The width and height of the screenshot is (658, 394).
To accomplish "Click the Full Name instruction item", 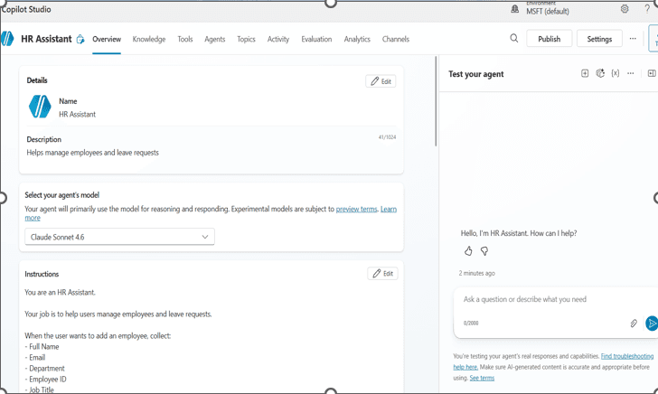I will (42, 347).
